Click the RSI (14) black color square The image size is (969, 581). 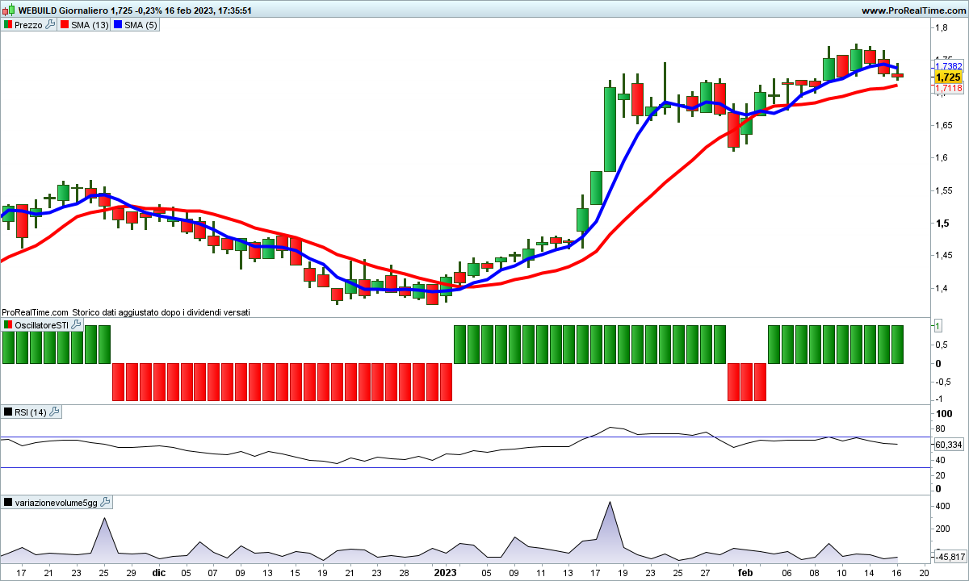tap(8, 412)
